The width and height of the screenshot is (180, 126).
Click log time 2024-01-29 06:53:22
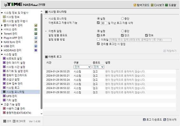tap(58, 92)
